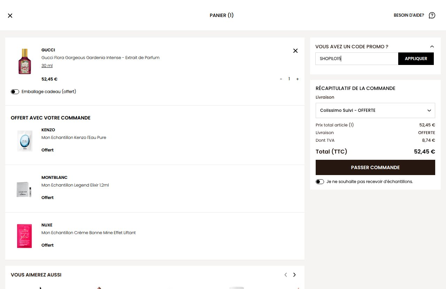Click the KENZO brand label
The image size is (446, 289).
click(x=48, y=130)
